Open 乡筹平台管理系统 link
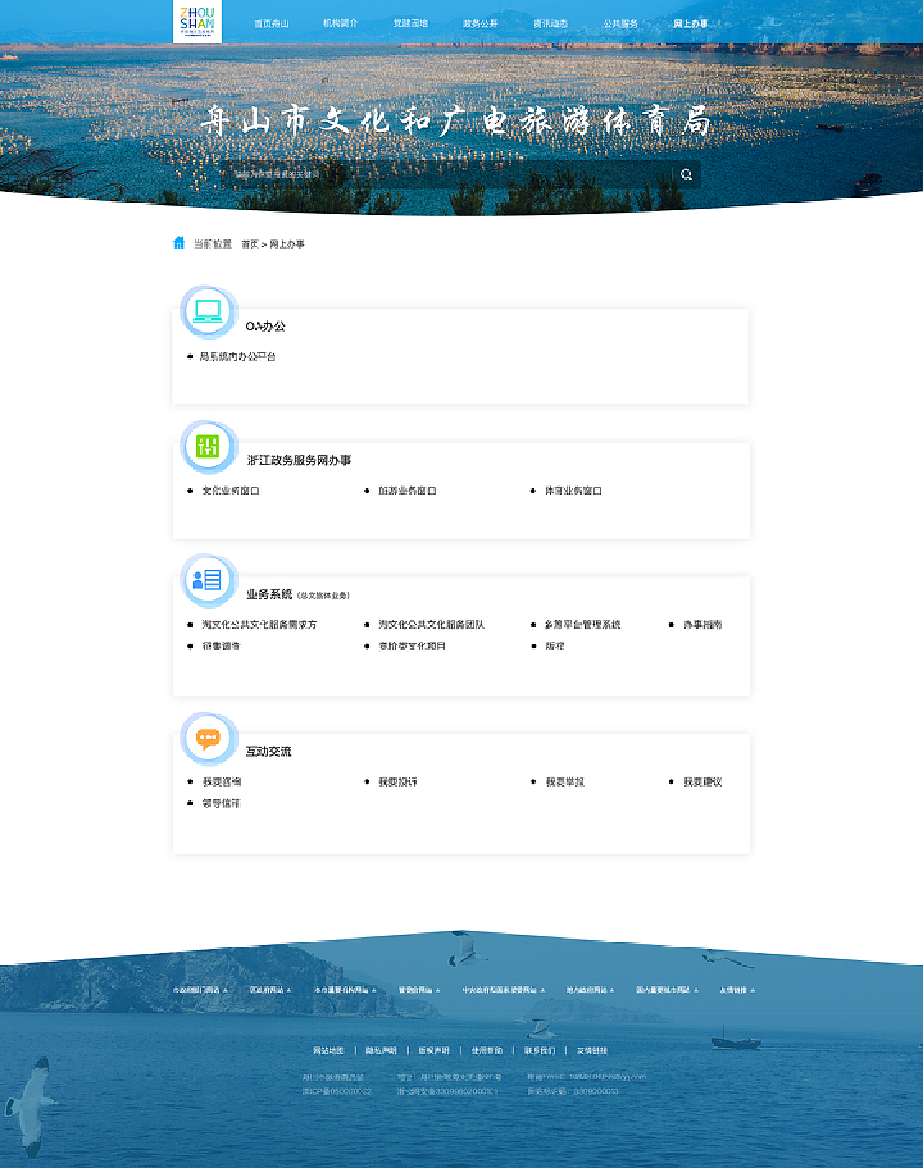Image resolution: width=923 pixels, height=1168 pixels. [583, 624]
